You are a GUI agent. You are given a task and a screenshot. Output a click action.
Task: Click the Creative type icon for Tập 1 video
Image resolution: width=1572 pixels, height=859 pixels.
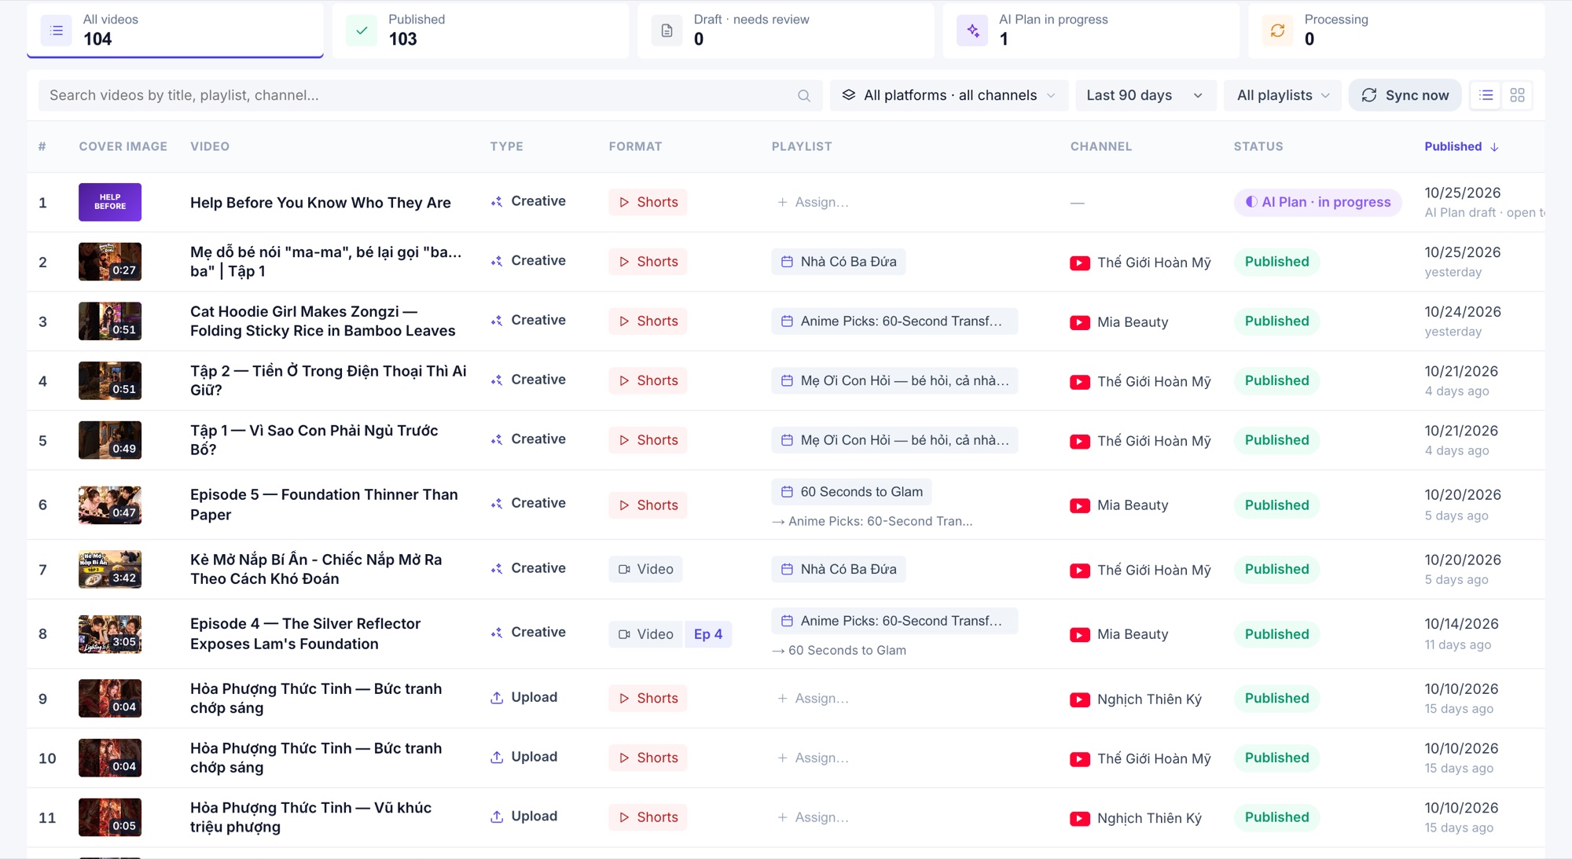496,440
